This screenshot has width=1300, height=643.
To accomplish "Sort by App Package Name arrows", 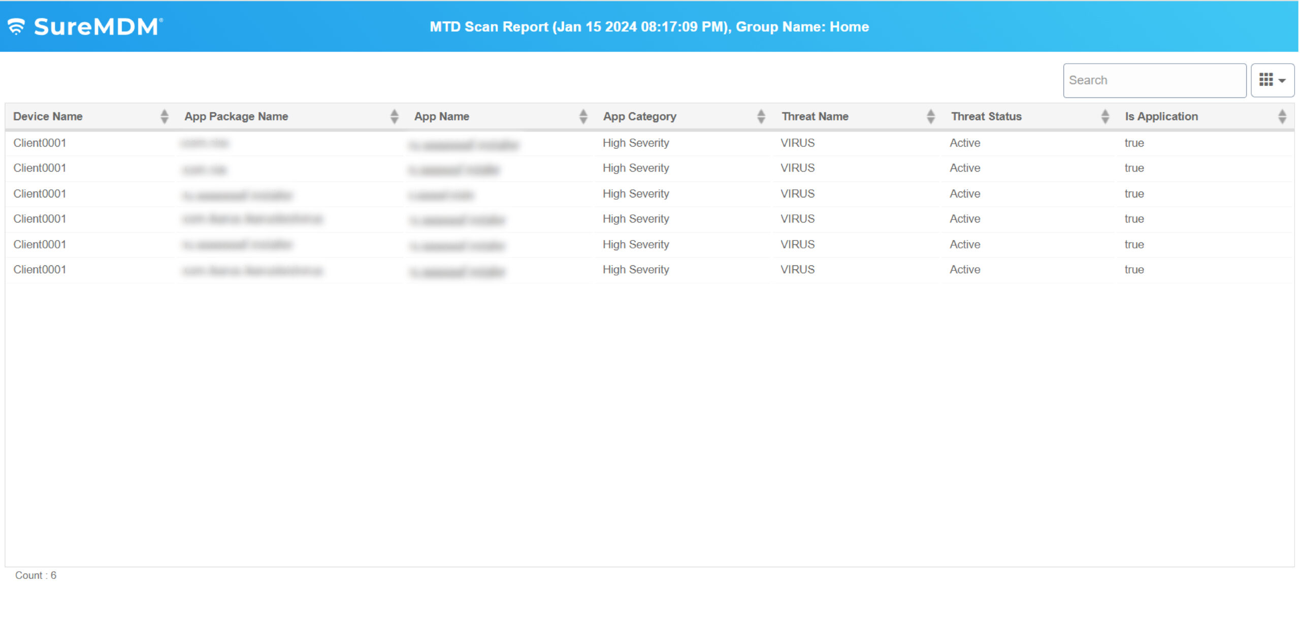I will pyautogui.click(x=394, y=116).
